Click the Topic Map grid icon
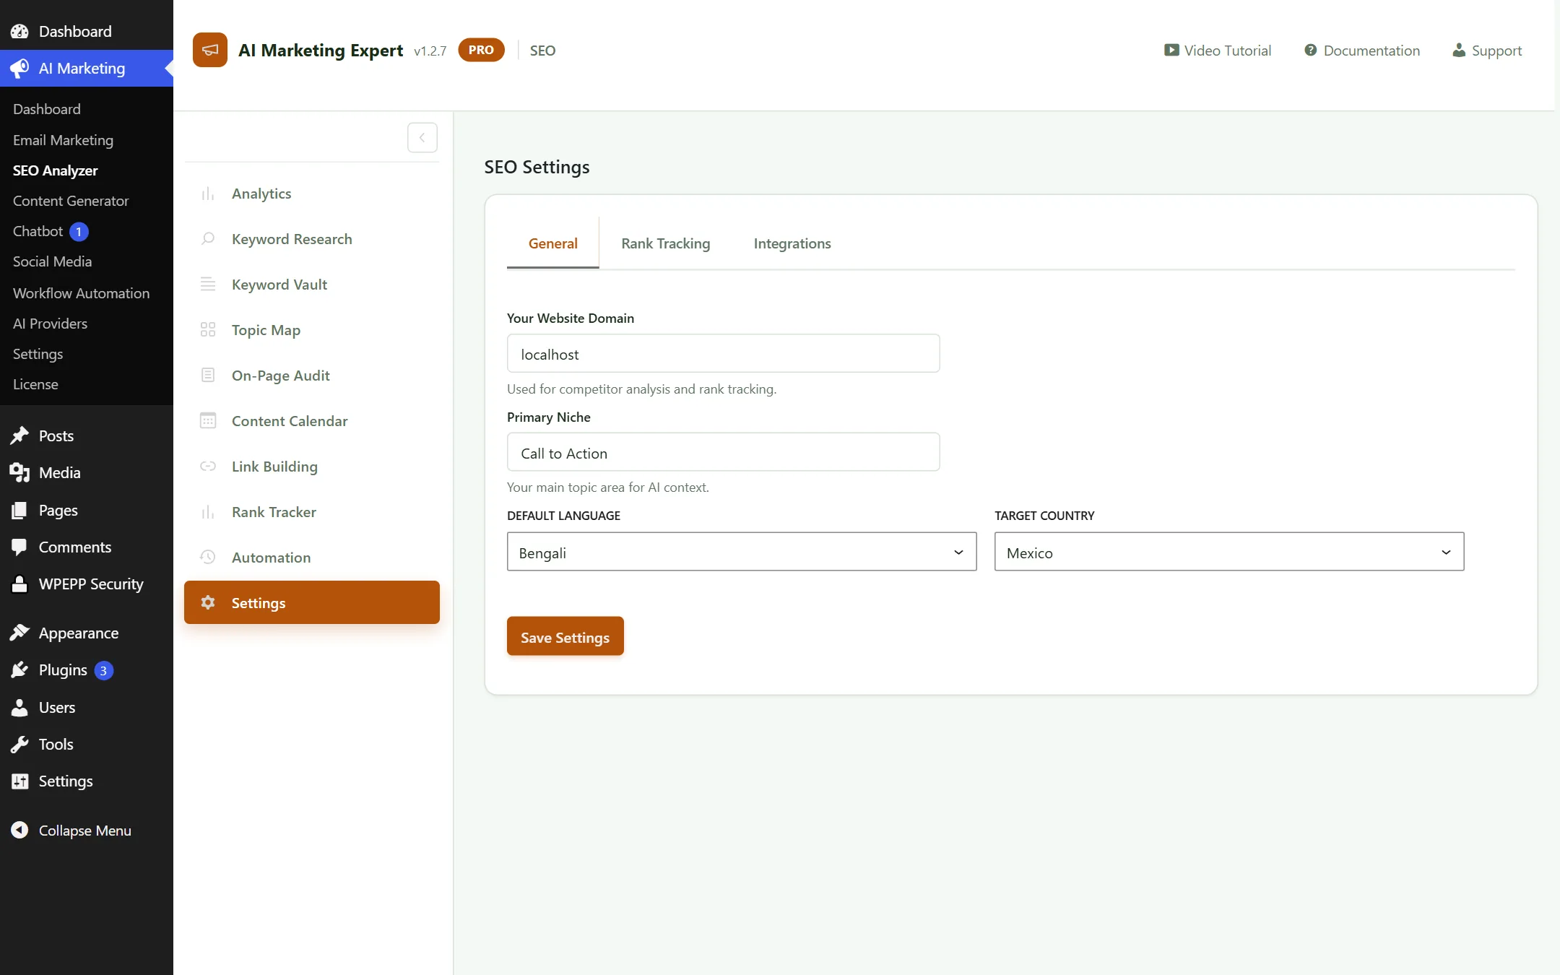 point(208,330)
